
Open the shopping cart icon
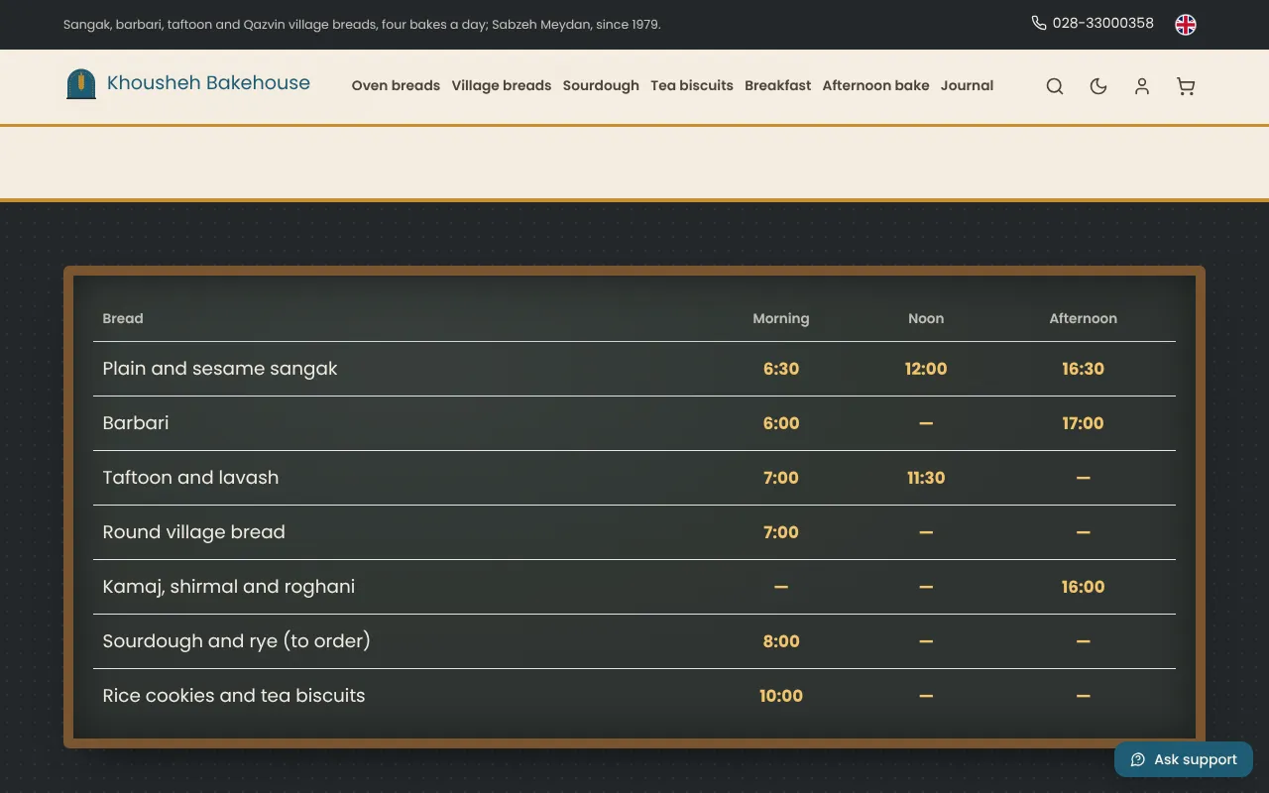pyautogui.click(x=1186, y=86)
